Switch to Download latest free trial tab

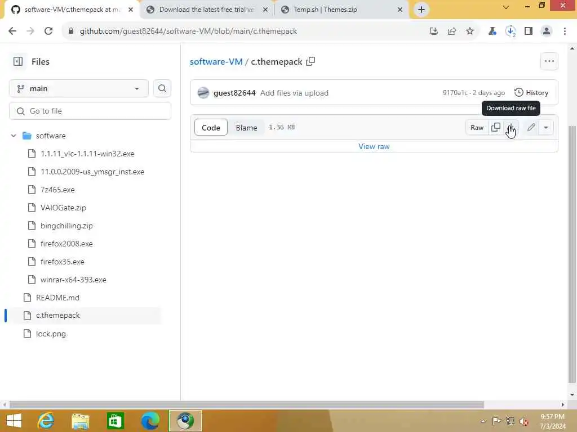click(x=206, y=10)
